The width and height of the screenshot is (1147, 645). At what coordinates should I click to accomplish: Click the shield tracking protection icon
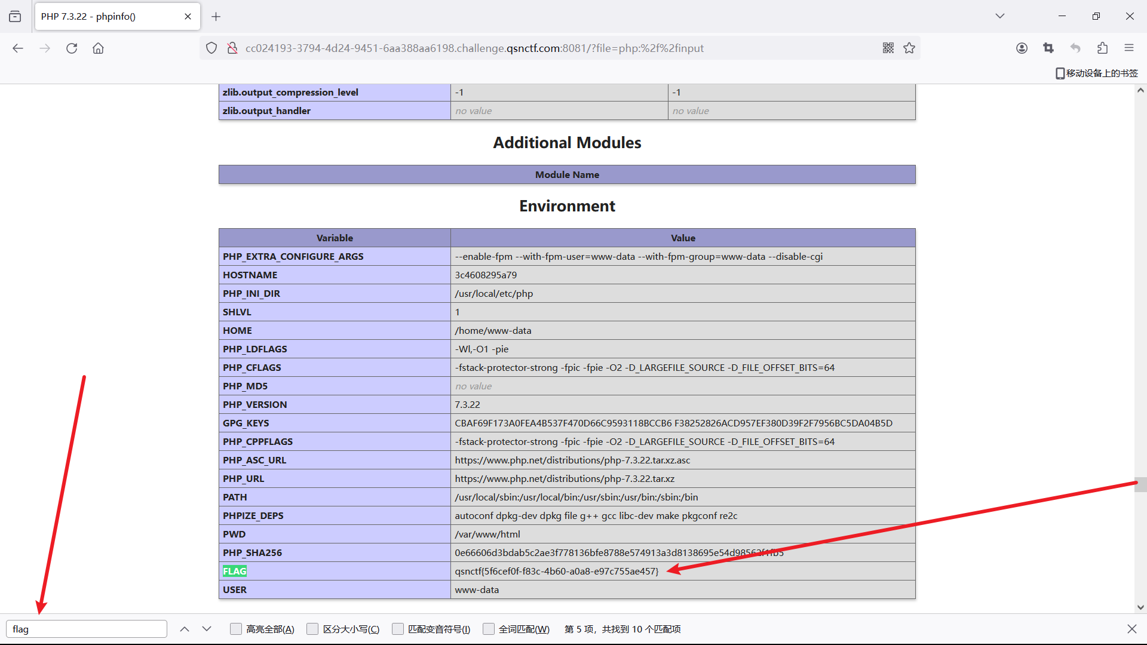(211, 48)
